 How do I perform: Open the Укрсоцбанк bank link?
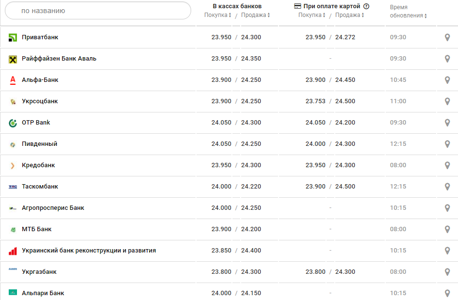pyautogui.click(x=40, y=101)
